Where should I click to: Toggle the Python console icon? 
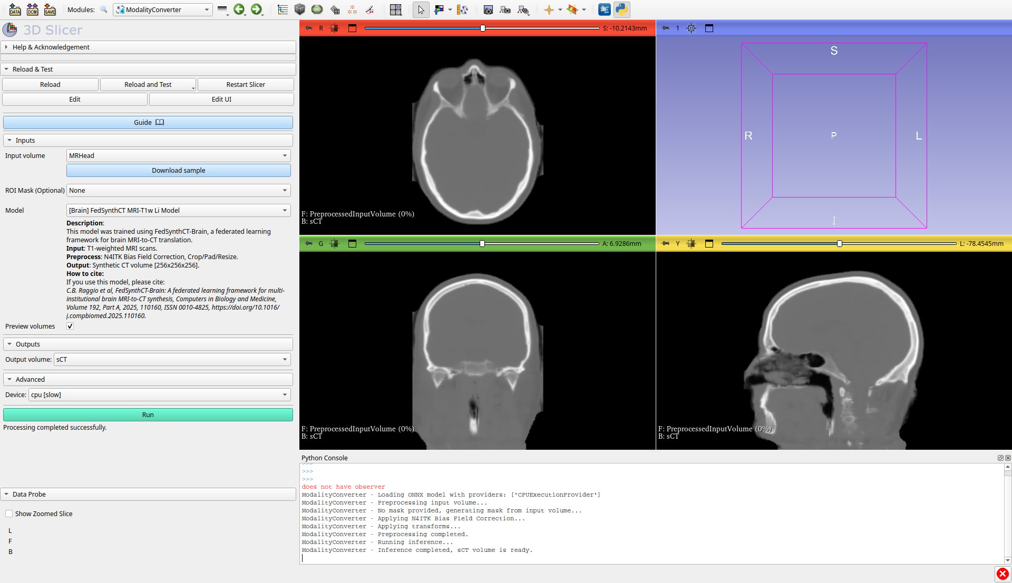point(622,9)
